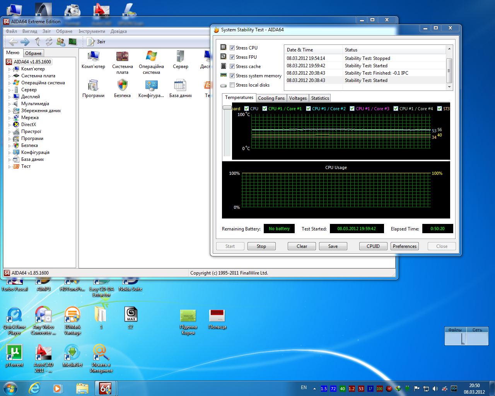Open the Вигляд menu

tap(30, 31)
